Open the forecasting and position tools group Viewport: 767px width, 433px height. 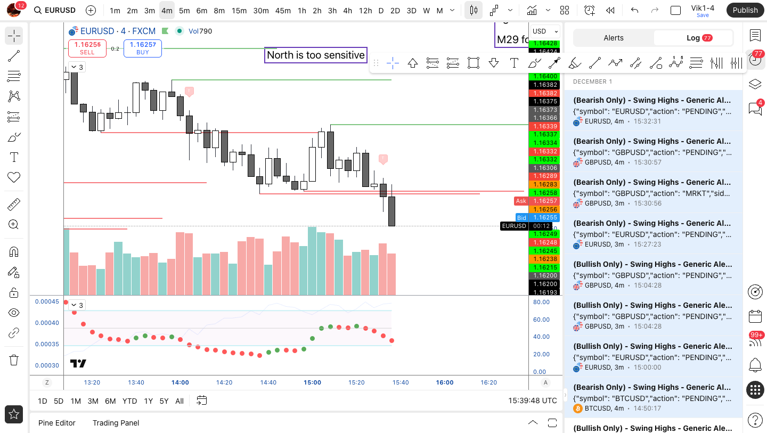point(14,117)
